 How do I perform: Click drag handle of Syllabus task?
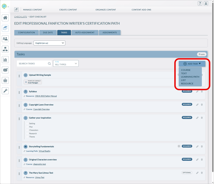[19, 92]
